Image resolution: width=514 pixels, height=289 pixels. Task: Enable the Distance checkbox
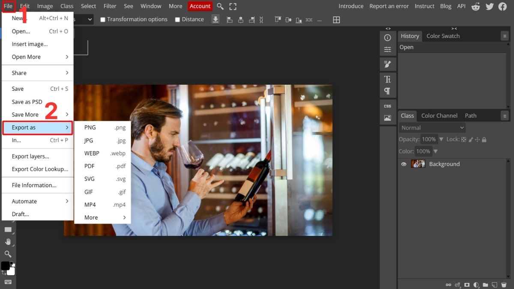tap(177, 19)
